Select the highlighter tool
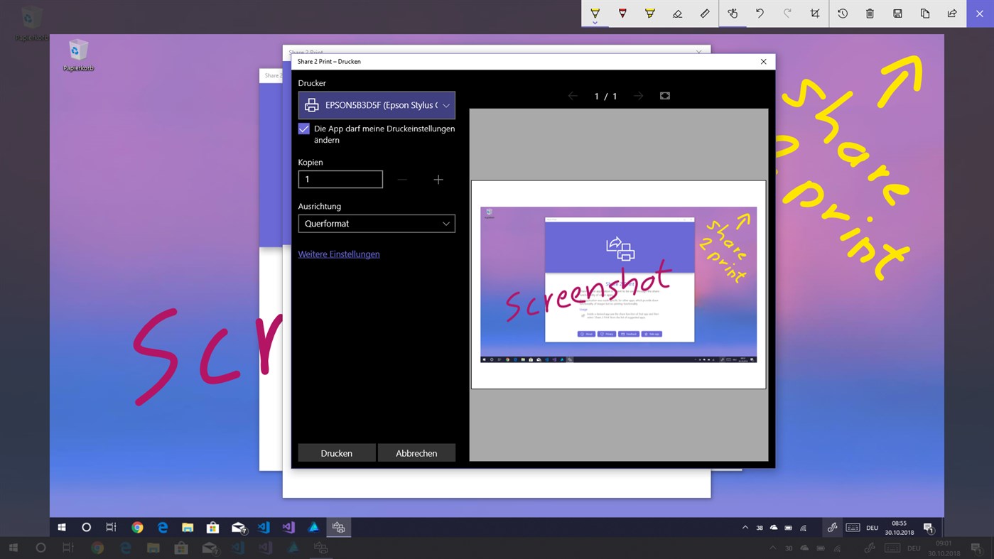This screenshot has height=559, width=994. (x=649, y=13)
